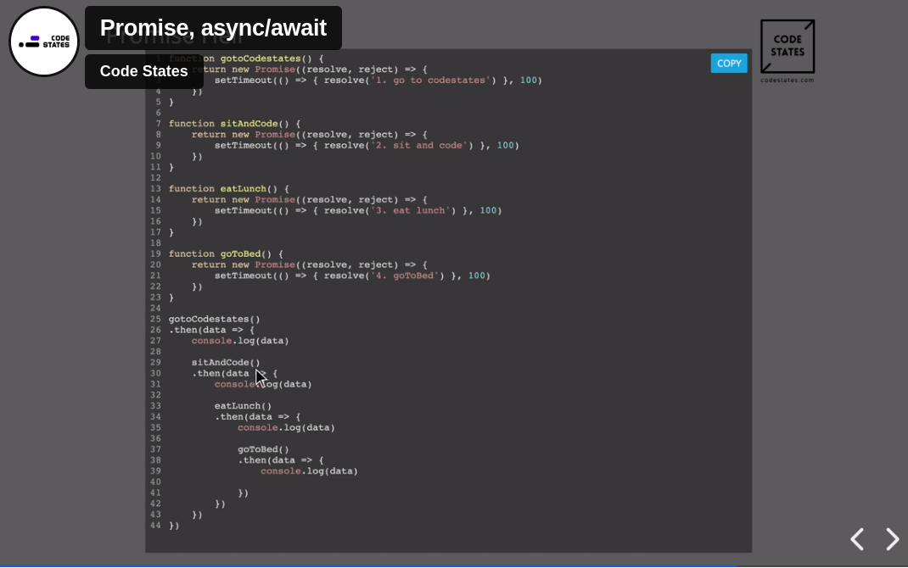Click the COPY button on the code block
The width and height of the screenshot is (908, 568).
point(728,63)
